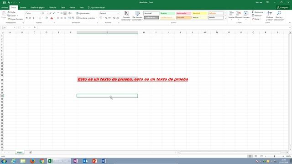Open the Rellenar fill menu
Screen dimensions: 292x164
(x=257, y=15)
